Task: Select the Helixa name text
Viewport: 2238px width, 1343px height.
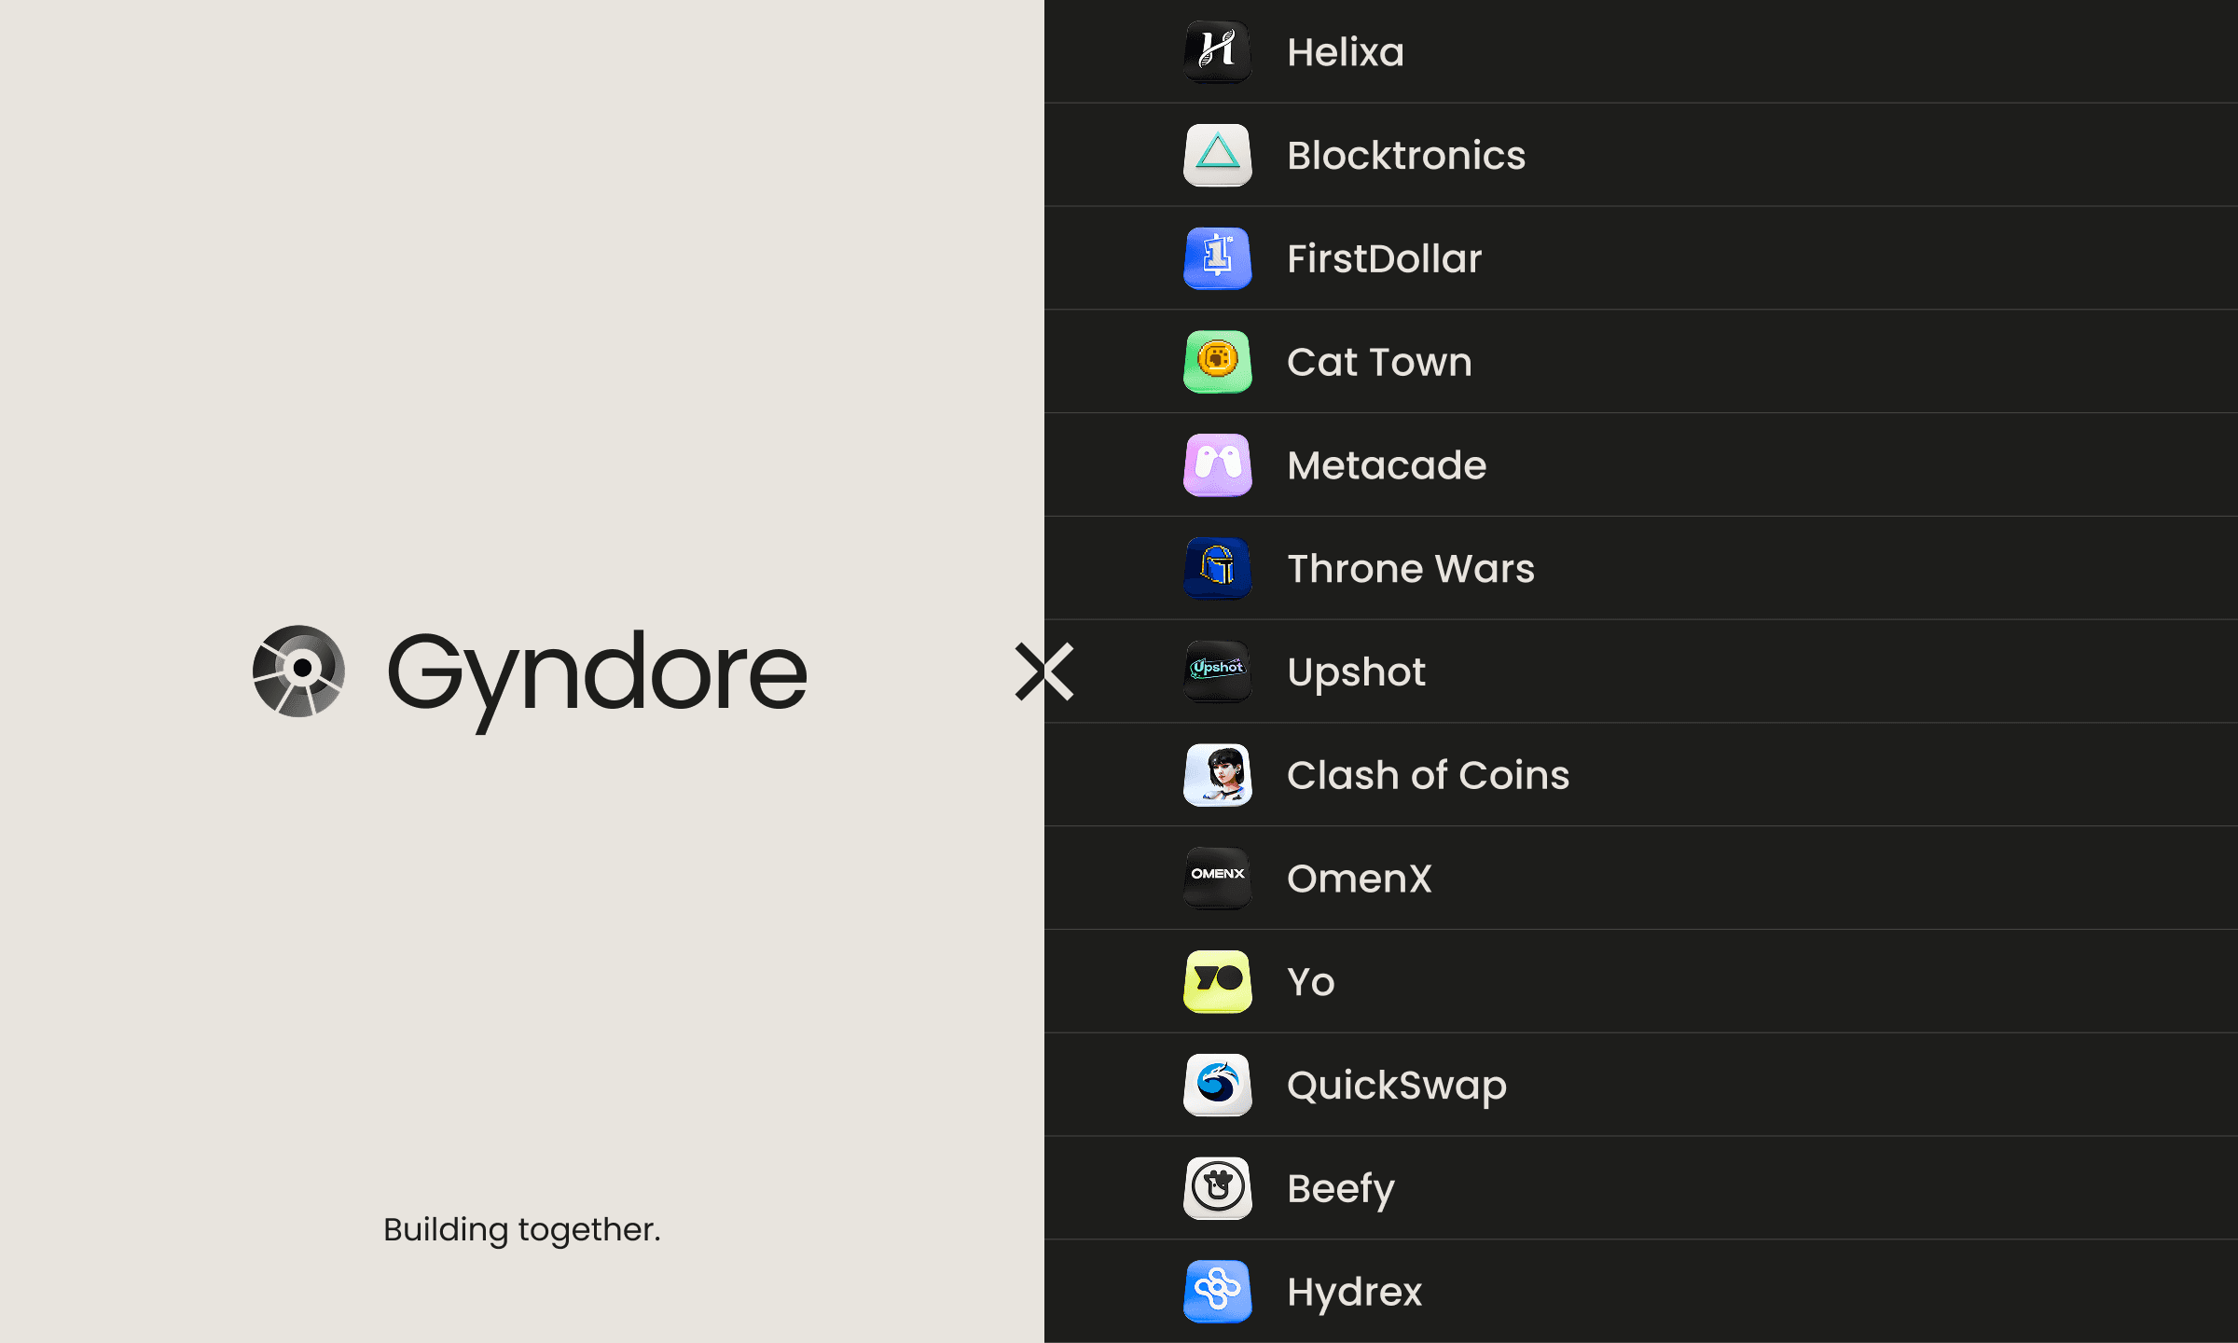Action: pyautogui.click(x=1346, y=52)
